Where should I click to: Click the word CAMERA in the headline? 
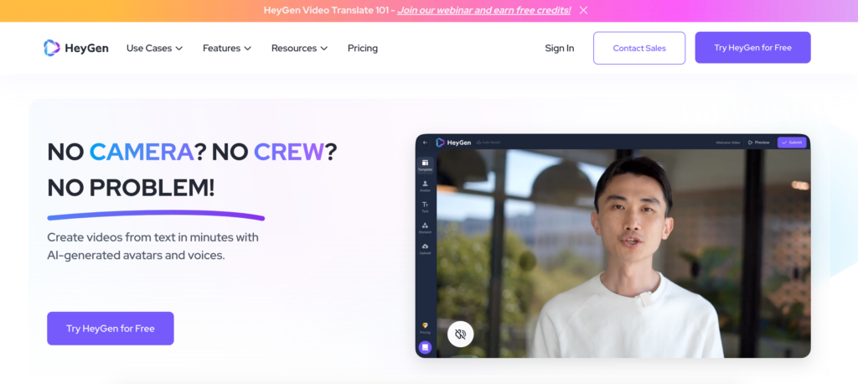[x=141, y=152]
